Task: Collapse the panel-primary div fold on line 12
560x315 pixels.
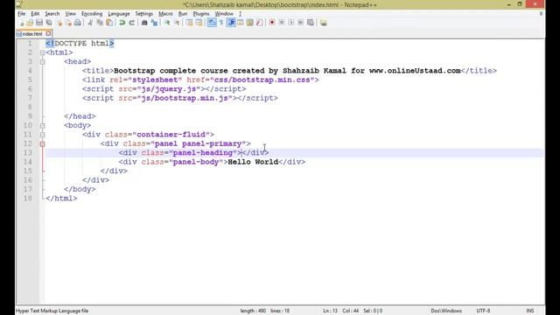Action: pyautogui.click(x=42, y=143)
